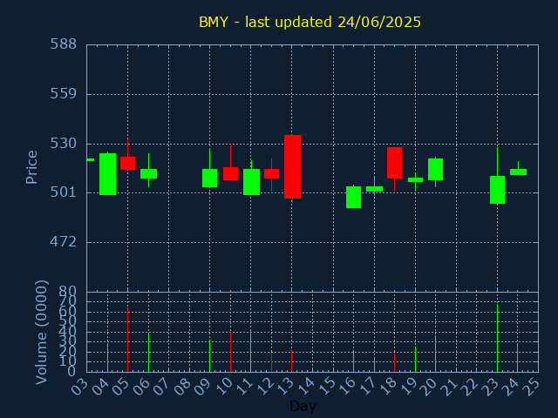Image resolution: width=558 pixels, height=418 pixels.
Task: Click the green candlestick for day 23
Action: tap(497, 190)
